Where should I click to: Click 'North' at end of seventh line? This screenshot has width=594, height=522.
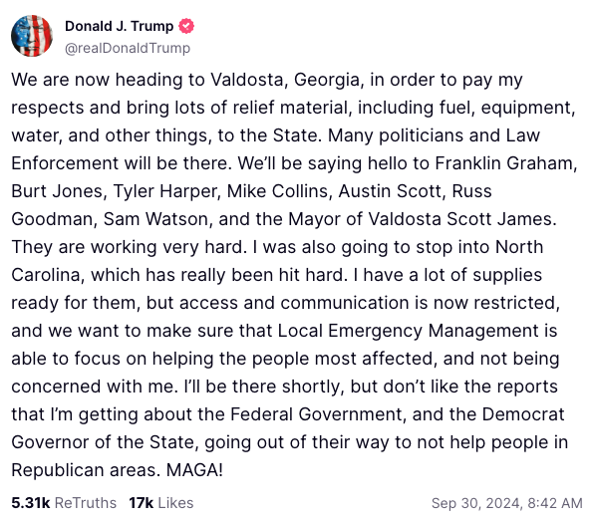pos(519,247)
